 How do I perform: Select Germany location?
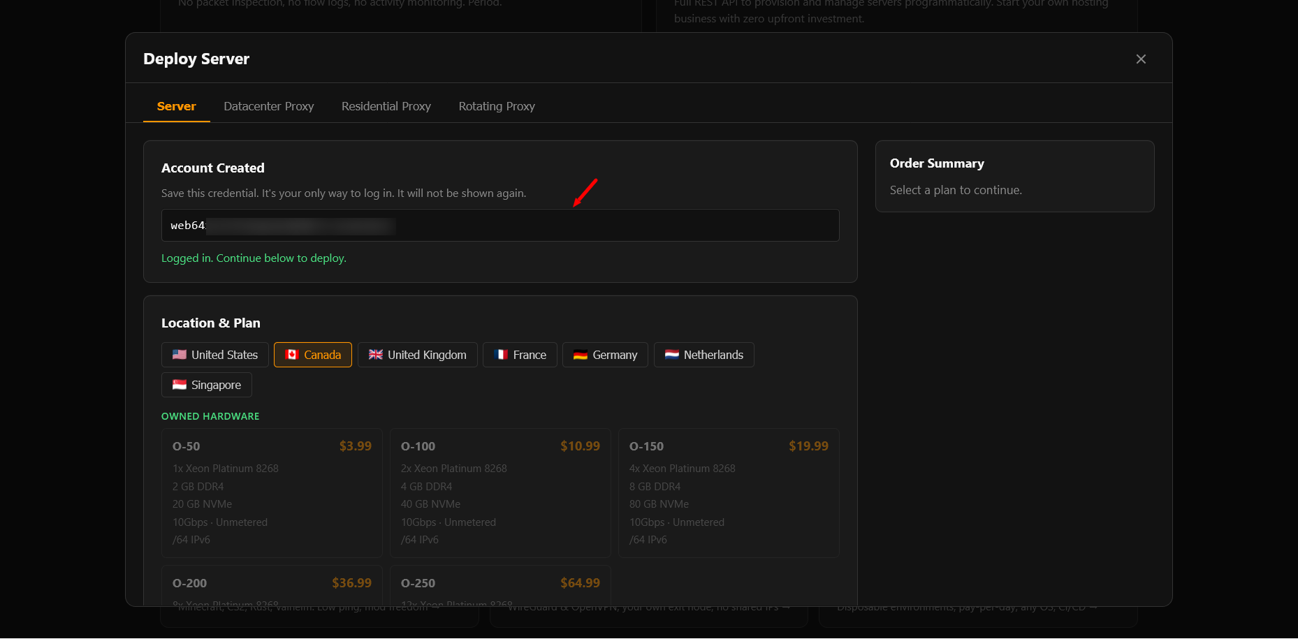(x=605, y=355)
